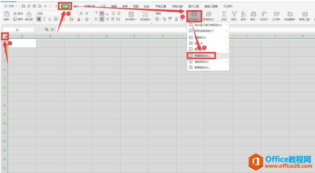Click the Bold formatting icon

click(x=39, y=19)
